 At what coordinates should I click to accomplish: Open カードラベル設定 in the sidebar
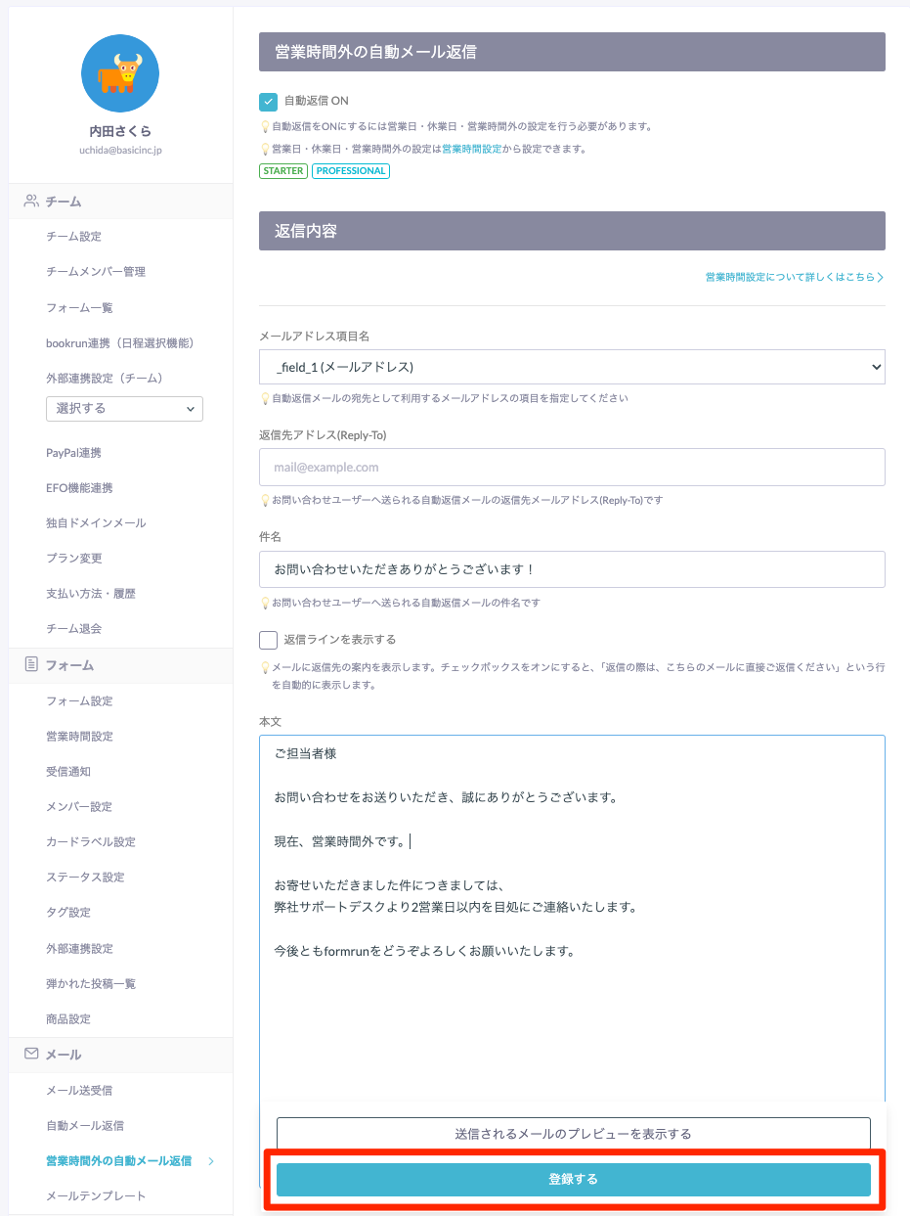[x=91, y=842]
